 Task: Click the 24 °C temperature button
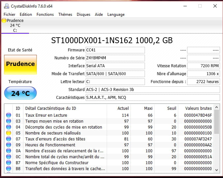click(20, 93)
